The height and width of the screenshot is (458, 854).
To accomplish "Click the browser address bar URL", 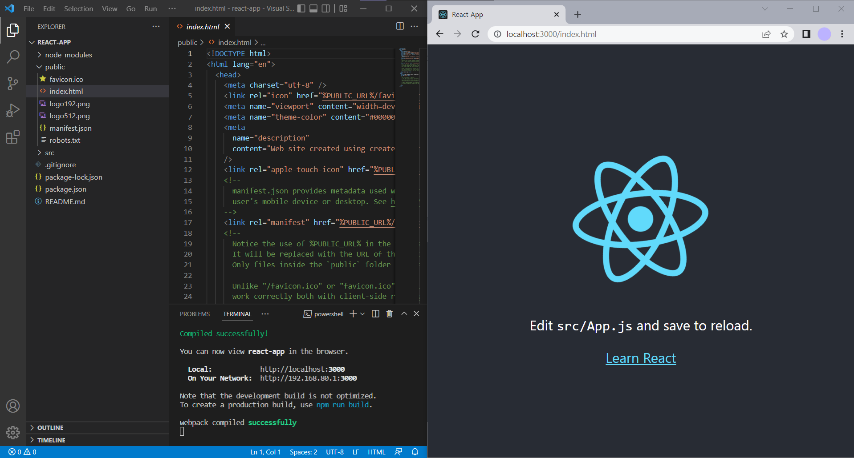I will pyautogui.click(x=551, y=34).
